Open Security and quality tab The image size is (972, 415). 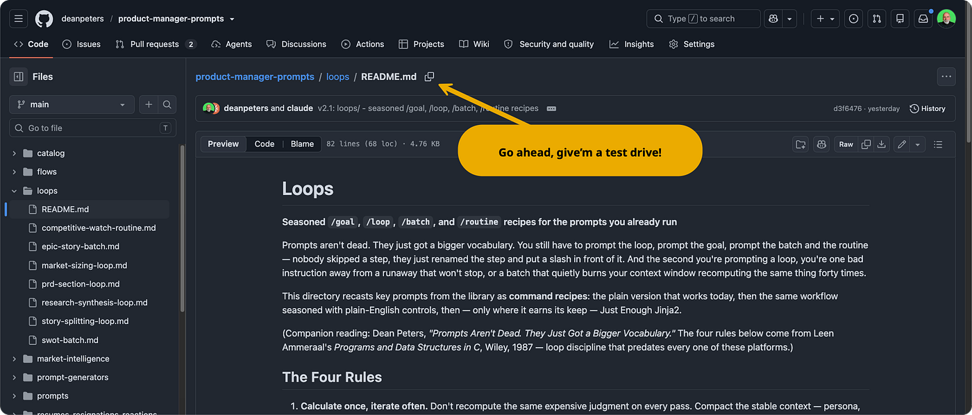tap(548, 44)
